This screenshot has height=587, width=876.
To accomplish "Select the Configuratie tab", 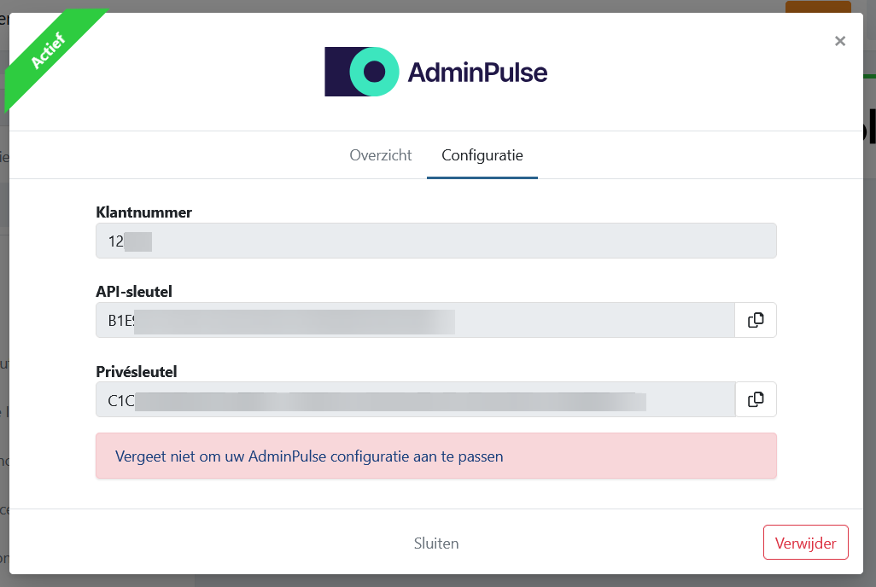I will [482, 155].
